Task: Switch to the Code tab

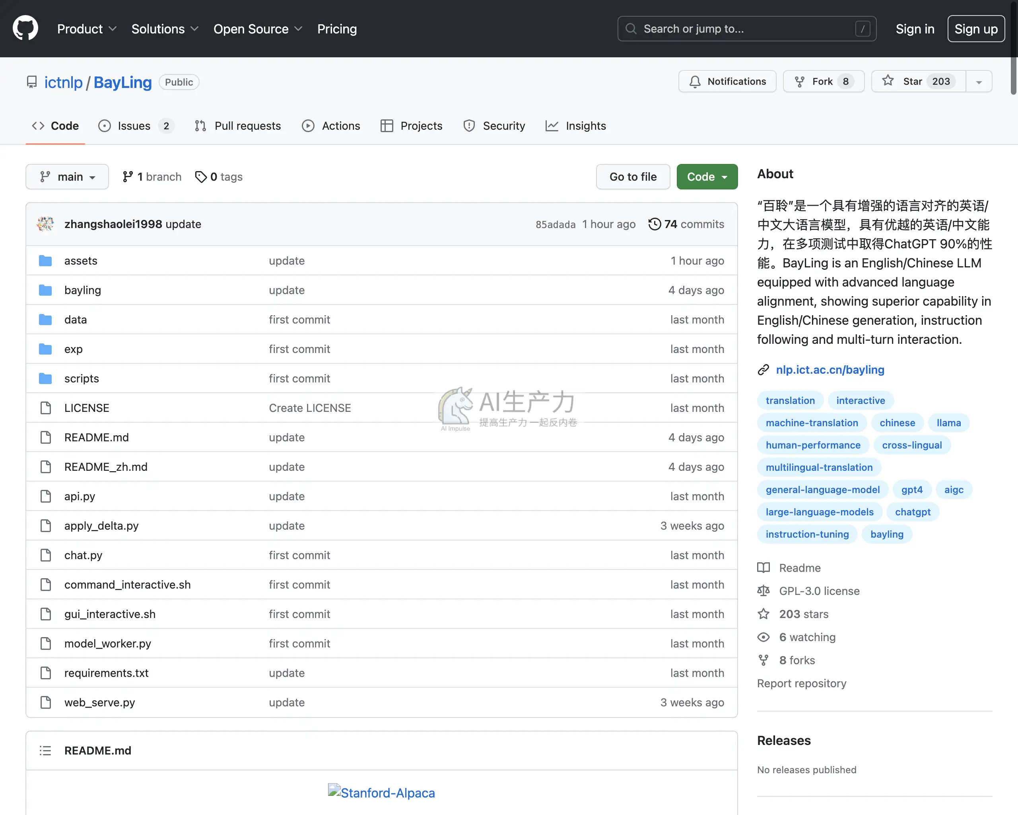Action: (55, 126)
